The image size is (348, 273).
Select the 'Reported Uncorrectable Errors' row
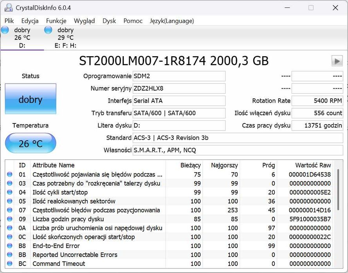point(169,255)
